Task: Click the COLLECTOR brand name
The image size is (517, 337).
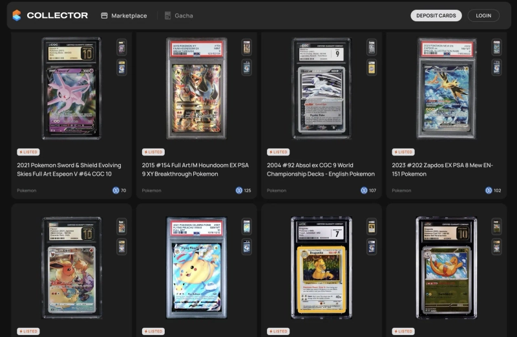Action: 58,15
